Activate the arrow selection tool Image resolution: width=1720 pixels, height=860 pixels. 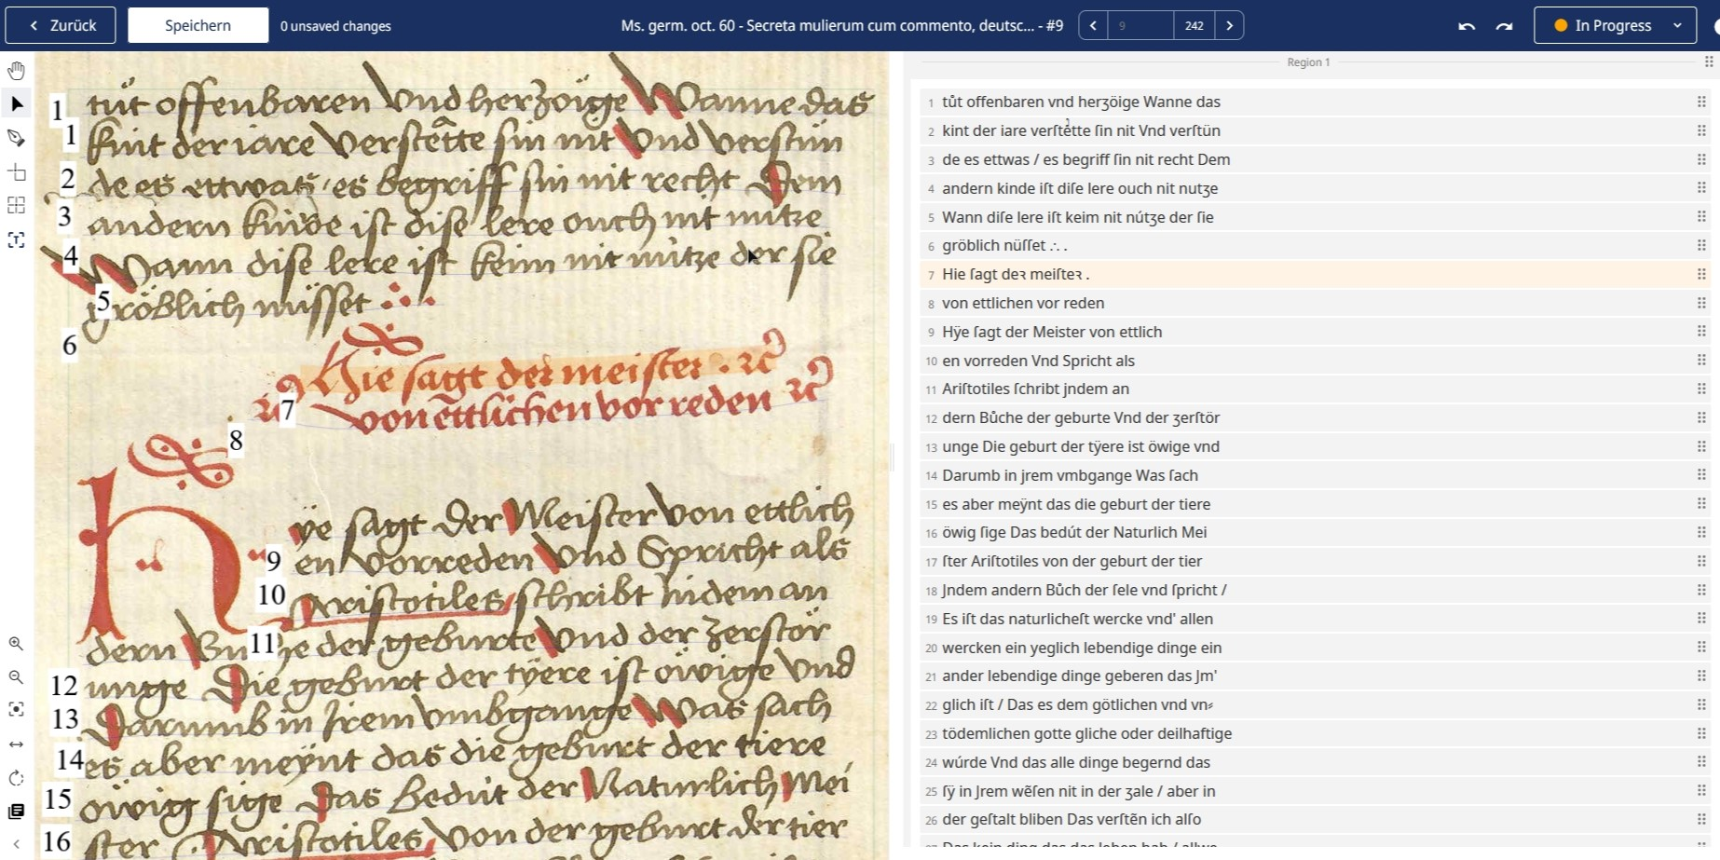(16, 103)
